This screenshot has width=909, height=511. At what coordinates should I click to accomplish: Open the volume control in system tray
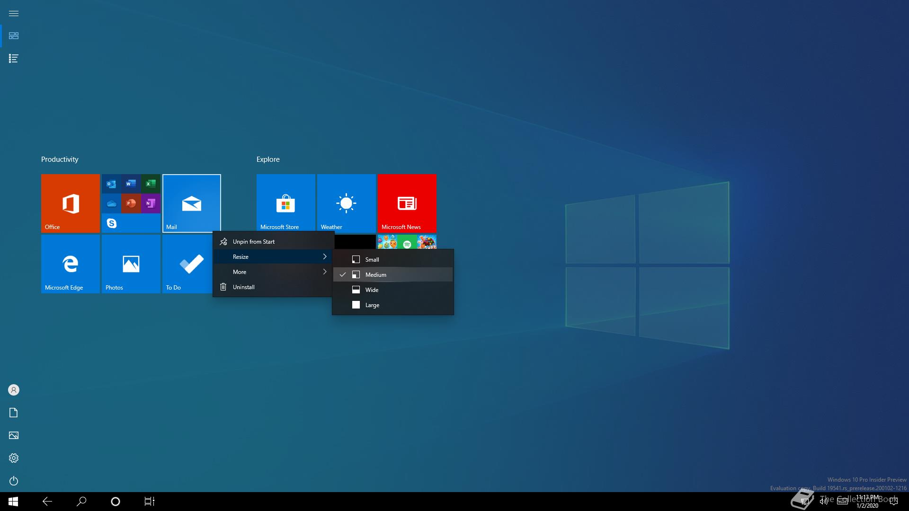point(824,502)
